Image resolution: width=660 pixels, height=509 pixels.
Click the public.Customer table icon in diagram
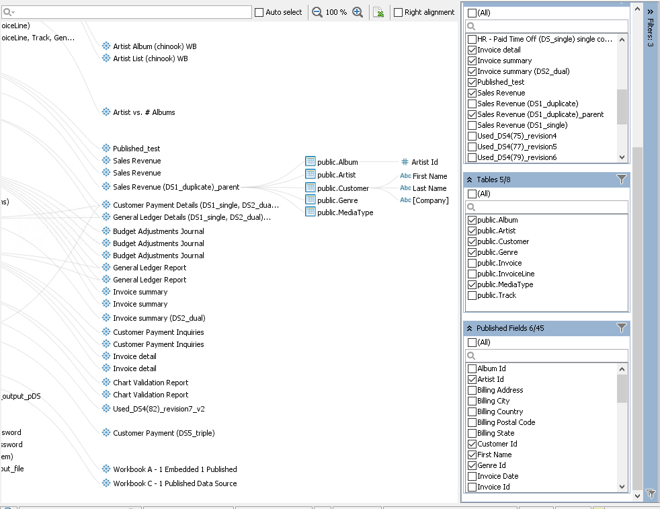pos(311,188)
